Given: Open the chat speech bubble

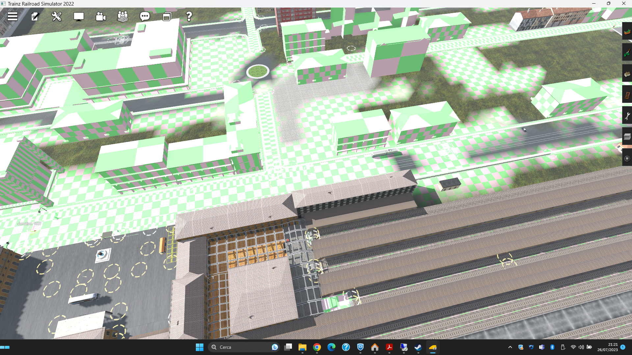Looking at the screenshot, I should (145, 16).
